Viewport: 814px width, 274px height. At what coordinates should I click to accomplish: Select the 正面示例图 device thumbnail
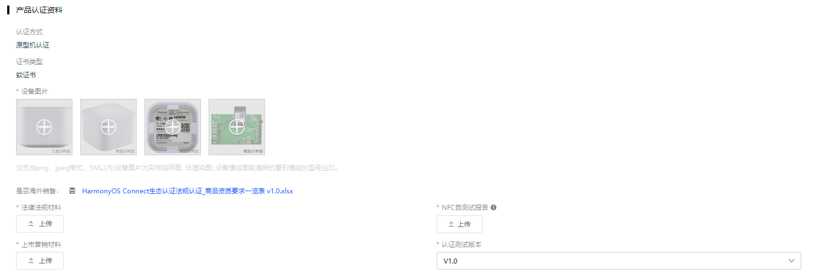coord(44,127)
